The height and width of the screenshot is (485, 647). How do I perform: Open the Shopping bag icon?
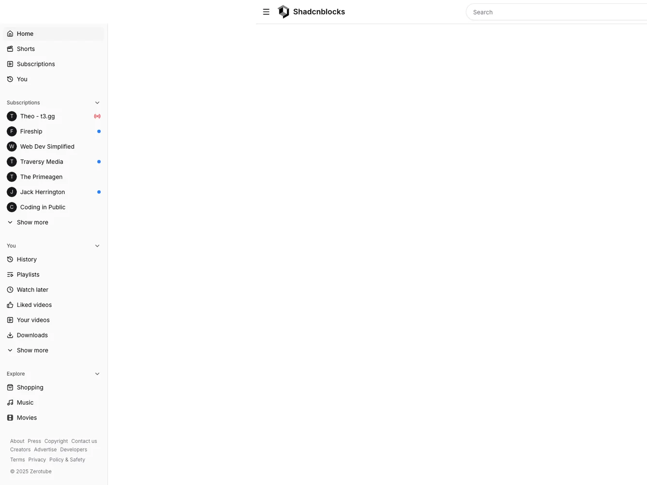[x=10, y=388]
